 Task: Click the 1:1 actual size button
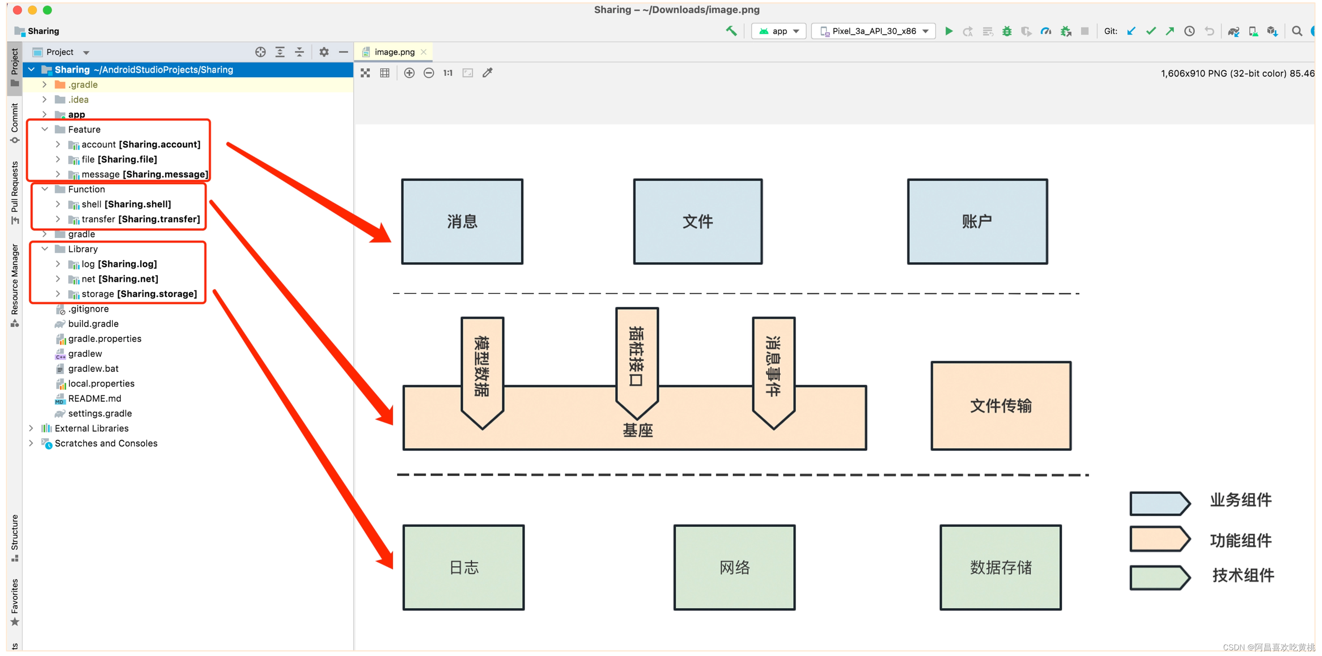[x=447, y=73]
